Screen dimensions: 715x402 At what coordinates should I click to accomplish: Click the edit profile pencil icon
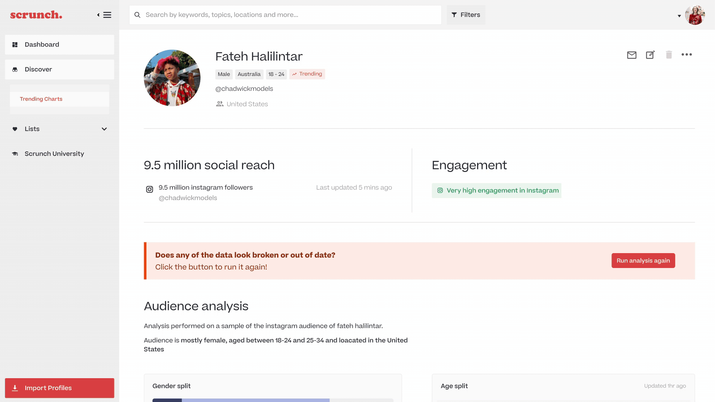click(650, 55)
